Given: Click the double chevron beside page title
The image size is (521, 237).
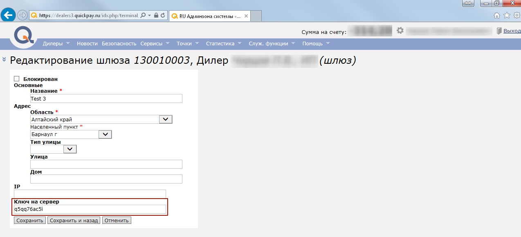Looking at the screenshot, I should tap(4, 59).
